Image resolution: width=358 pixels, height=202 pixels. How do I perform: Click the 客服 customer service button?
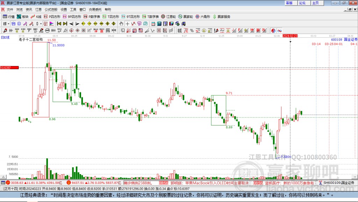click(x=289, y=3)
